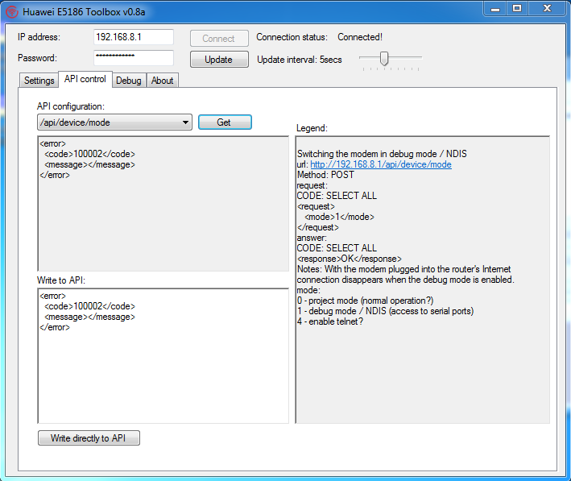The width and height of the screenshot is (571, 481).
Task: Open the http://192.168.8.1/api/device/mode link
Action: 381,164
